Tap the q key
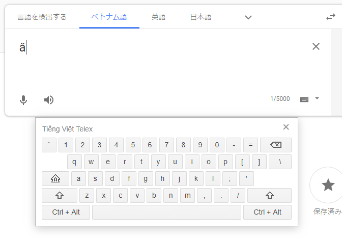 point(74,162)
